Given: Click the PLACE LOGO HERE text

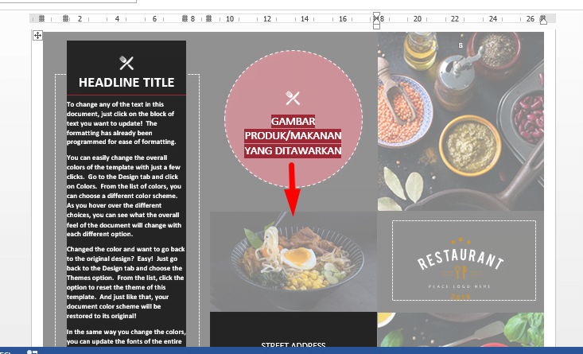Looking at the screenshot, I should (460, 286).
